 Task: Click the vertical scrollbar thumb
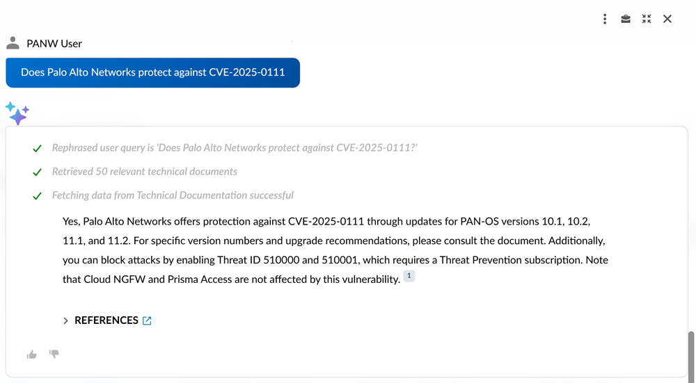pos(690,355)
